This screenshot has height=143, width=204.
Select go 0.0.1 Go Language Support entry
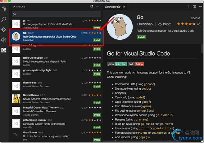(57, 24)
